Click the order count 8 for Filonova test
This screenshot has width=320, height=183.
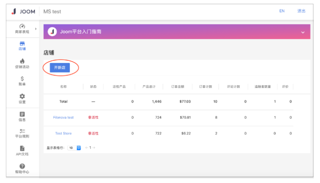(x=216, y=118)
